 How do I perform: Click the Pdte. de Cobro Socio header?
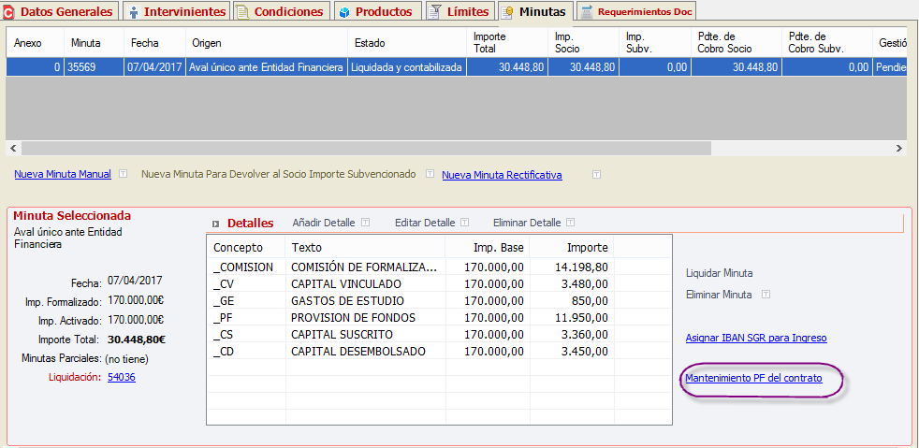(x=737, y=43)
